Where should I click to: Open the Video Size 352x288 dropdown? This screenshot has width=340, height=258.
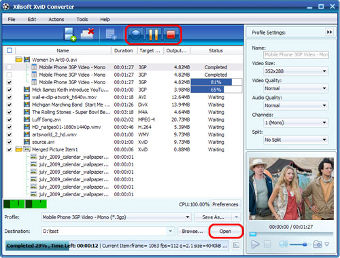pos(296,71)
